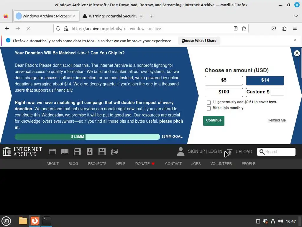The height and width of the screenshot is (227, 302).
Task: Open the Audio speaker icon
Action: (x=90, y=152)
